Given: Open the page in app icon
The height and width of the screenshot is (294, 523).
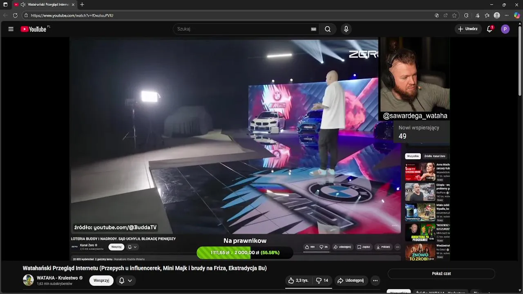Looking at the screenshot, I should 445,15.
